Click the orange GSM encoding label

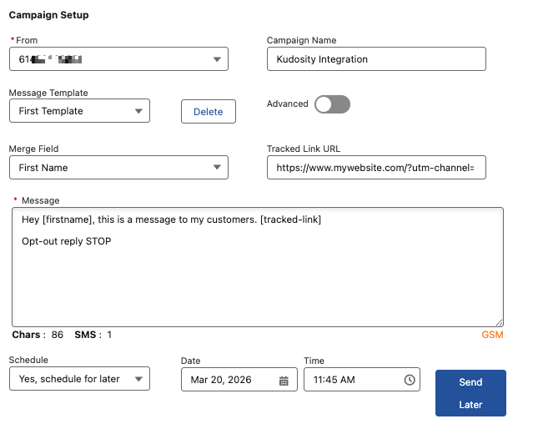(x=492, y=335)
